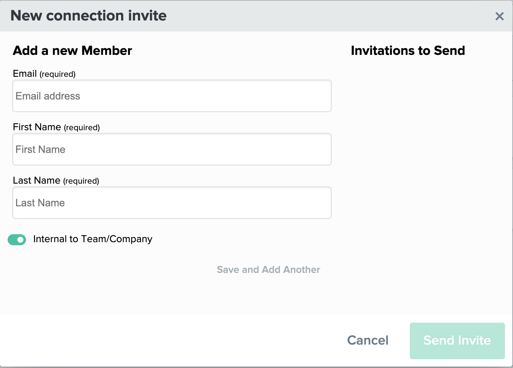Viewport: 513px width, 368px height.
Task: Click the Send Invite button
Action: point(457,341)
